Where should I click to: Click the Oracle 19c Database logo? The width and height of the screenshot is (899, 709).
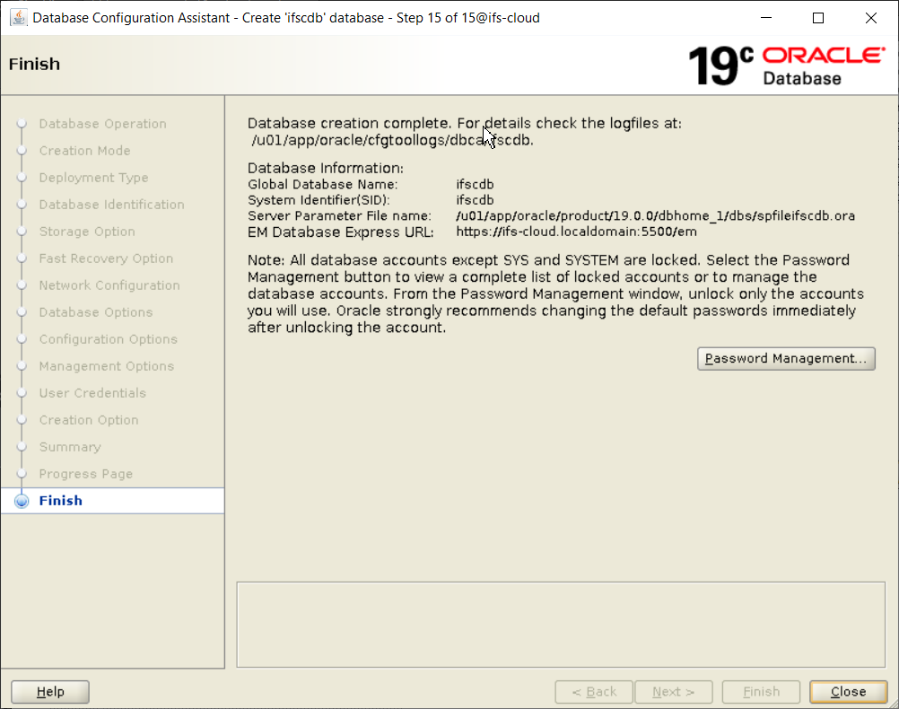coord(786,66)
